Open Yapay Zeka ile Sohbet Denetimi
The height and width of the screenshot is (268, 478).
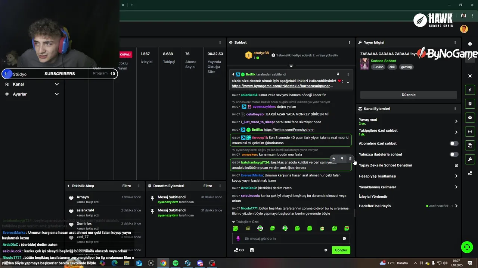click(409, 165)
